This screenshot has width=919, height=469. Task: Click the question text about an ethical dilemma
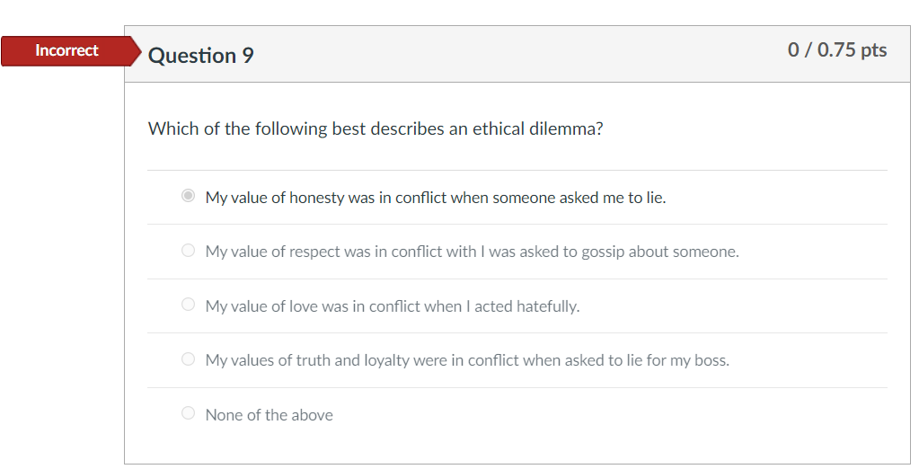[x=375, y=128]
